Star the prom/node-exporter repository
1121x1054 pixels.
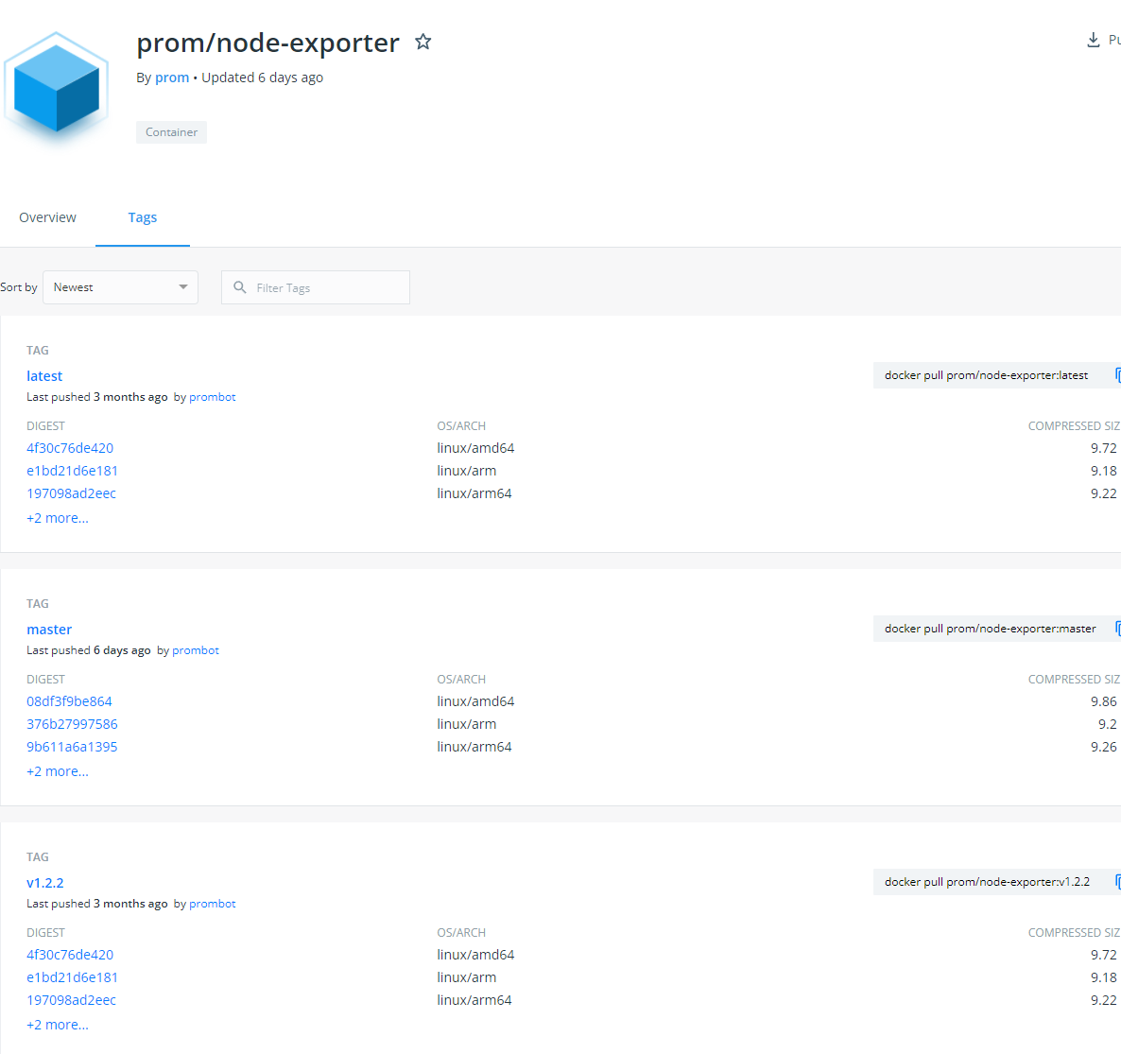click(x=423, y=42)
